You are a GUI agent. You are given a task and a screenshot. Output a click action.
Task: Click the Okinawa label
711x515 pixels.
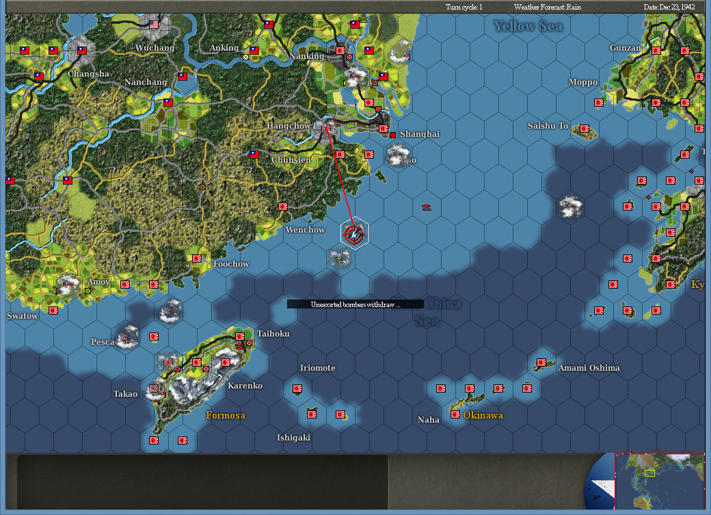(x=483, y=415)
